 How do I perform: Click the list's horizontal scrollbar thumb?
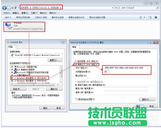tap(34, 85)
